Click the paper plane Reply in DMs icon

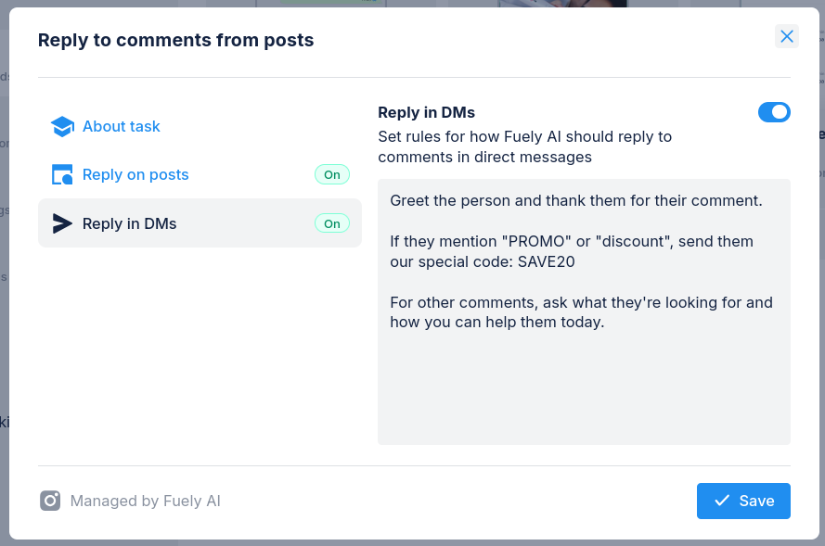point(62,223)
